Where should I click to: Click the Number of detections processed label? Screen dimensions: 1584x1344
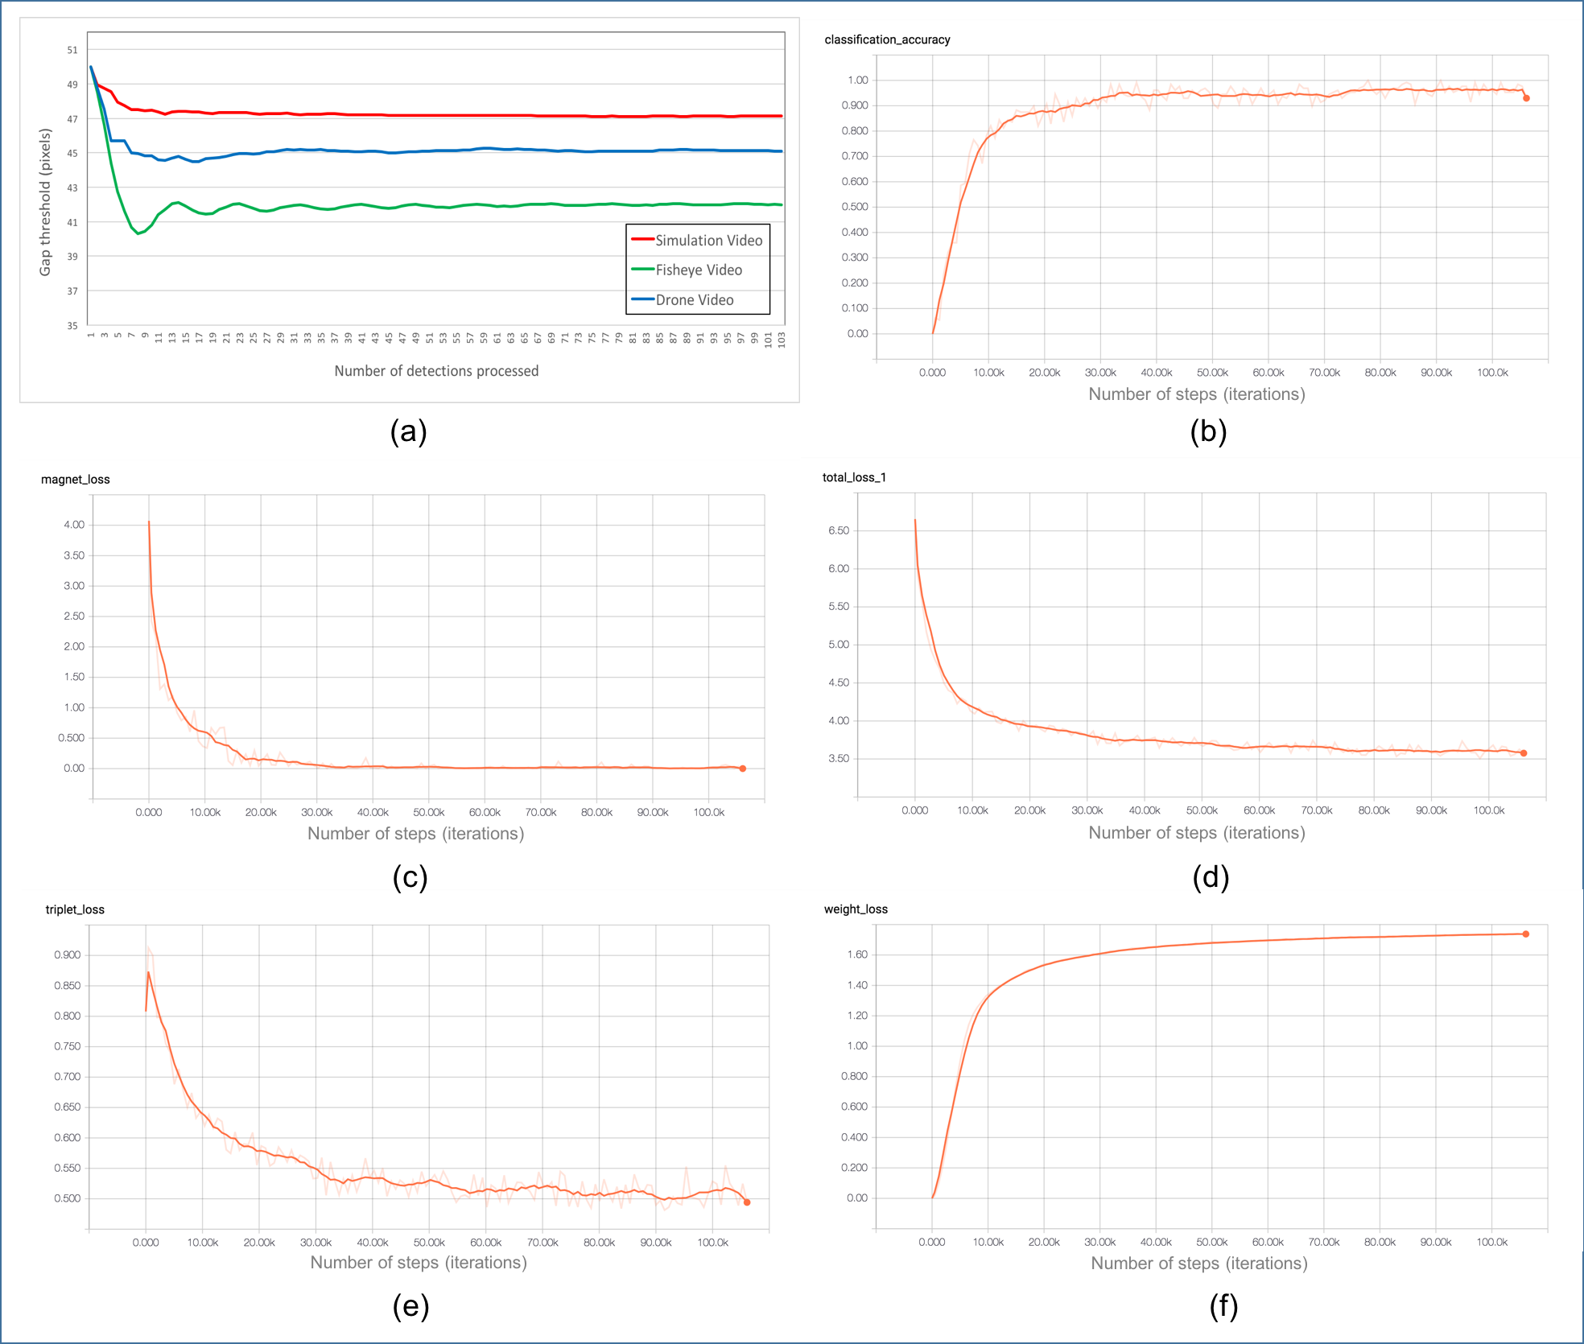click(436, 371)
